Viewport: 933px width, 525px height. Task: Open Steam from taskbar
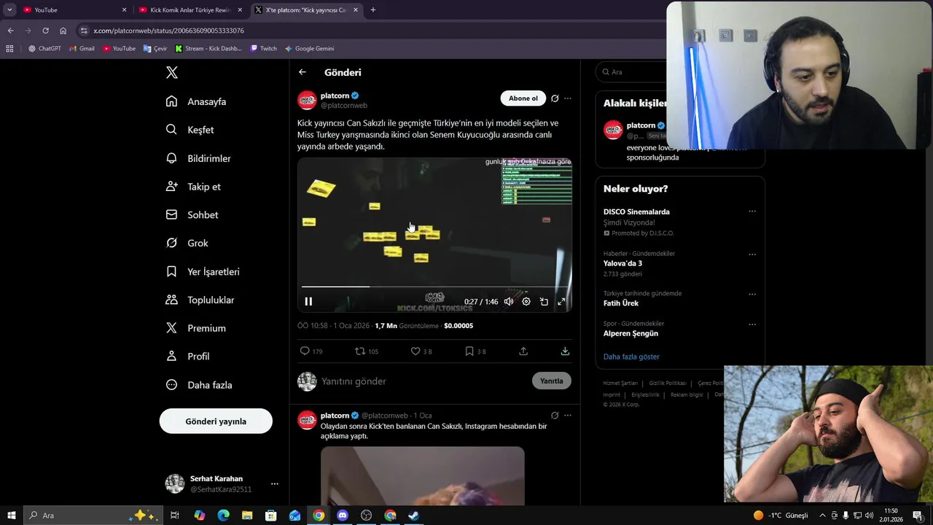413,516
